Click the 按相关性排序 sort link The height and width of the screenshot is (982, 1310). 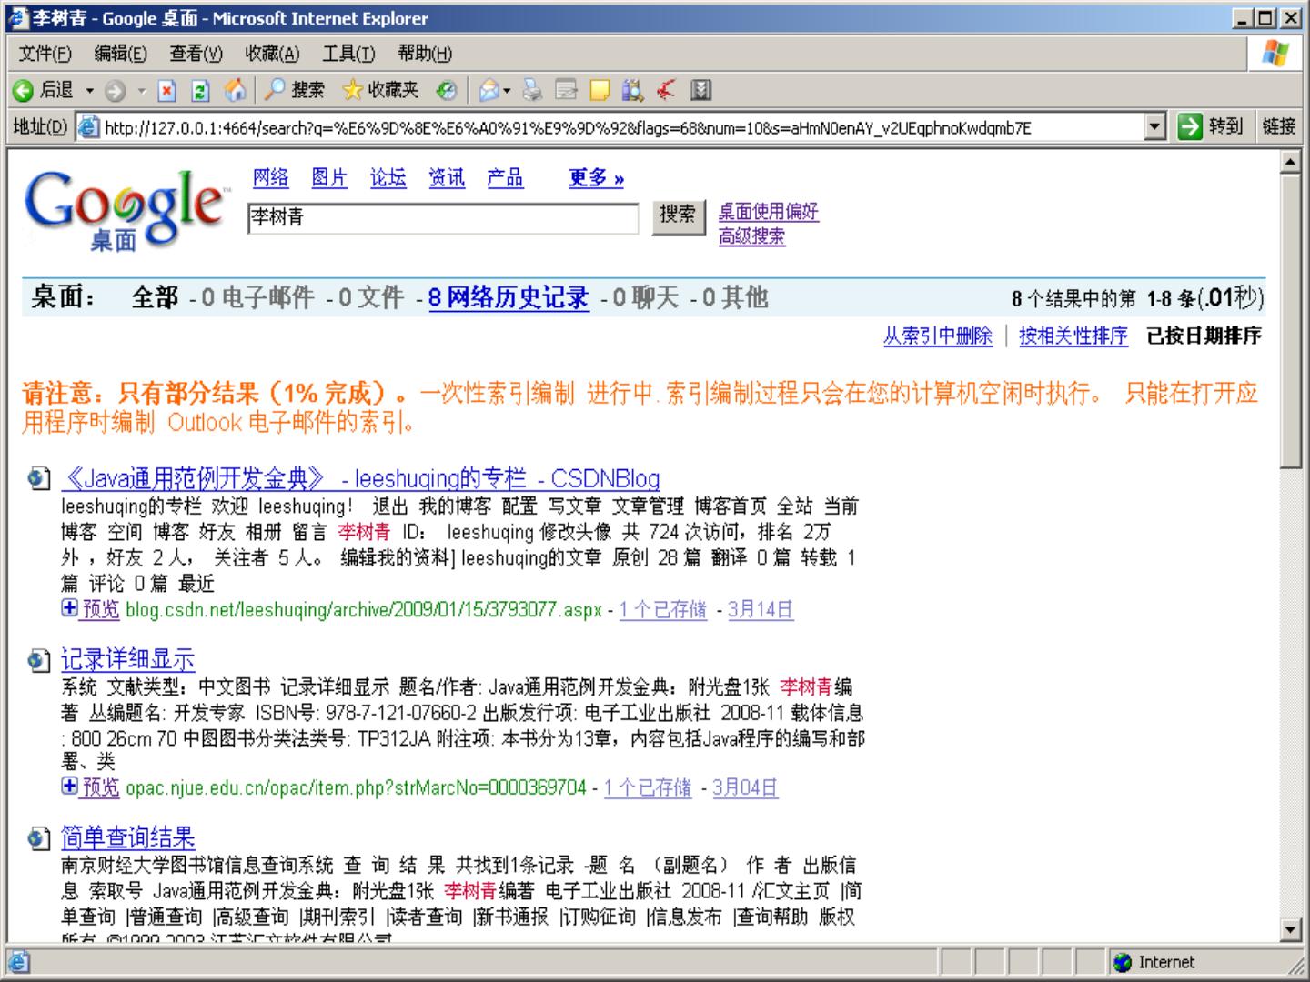pyautogui.click(x=1073, y=336)
